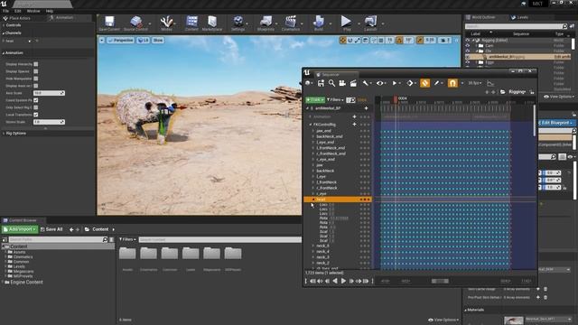
Task: Click green Track button in Sequencer
Action: 315,100
